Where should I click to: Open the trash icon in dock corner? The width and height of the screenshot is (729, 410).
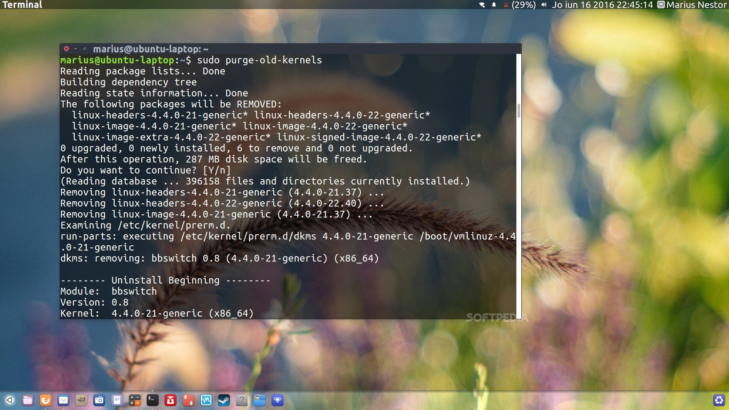[x=719, y=400]
